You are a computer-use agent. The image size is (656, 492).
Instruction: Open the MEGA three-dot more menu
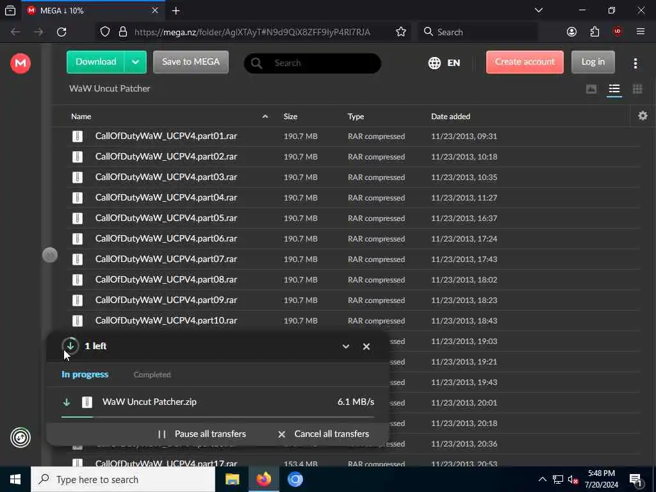635,63
